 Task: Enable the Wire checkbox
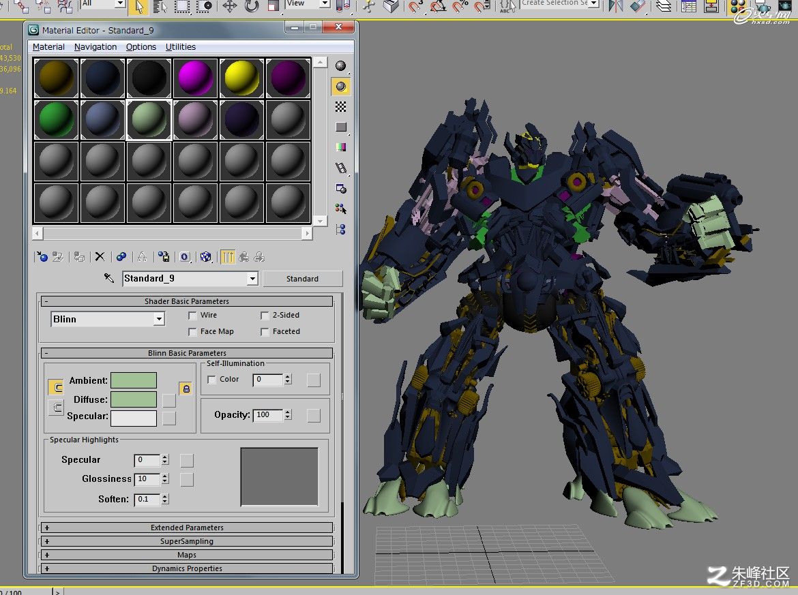(192, 316)
